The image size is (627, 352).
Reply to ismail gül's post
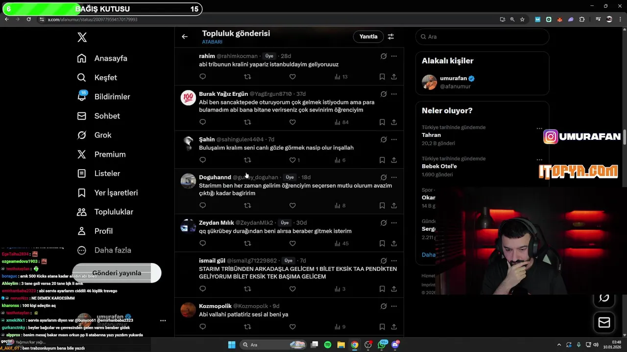[203, 289]
